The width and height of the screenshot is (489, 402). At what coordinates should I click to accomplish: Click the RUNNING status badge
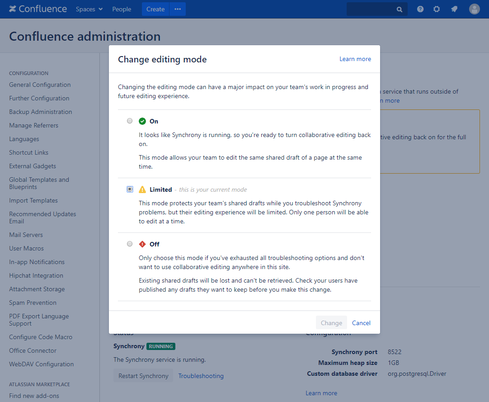(x=160, y=346)
